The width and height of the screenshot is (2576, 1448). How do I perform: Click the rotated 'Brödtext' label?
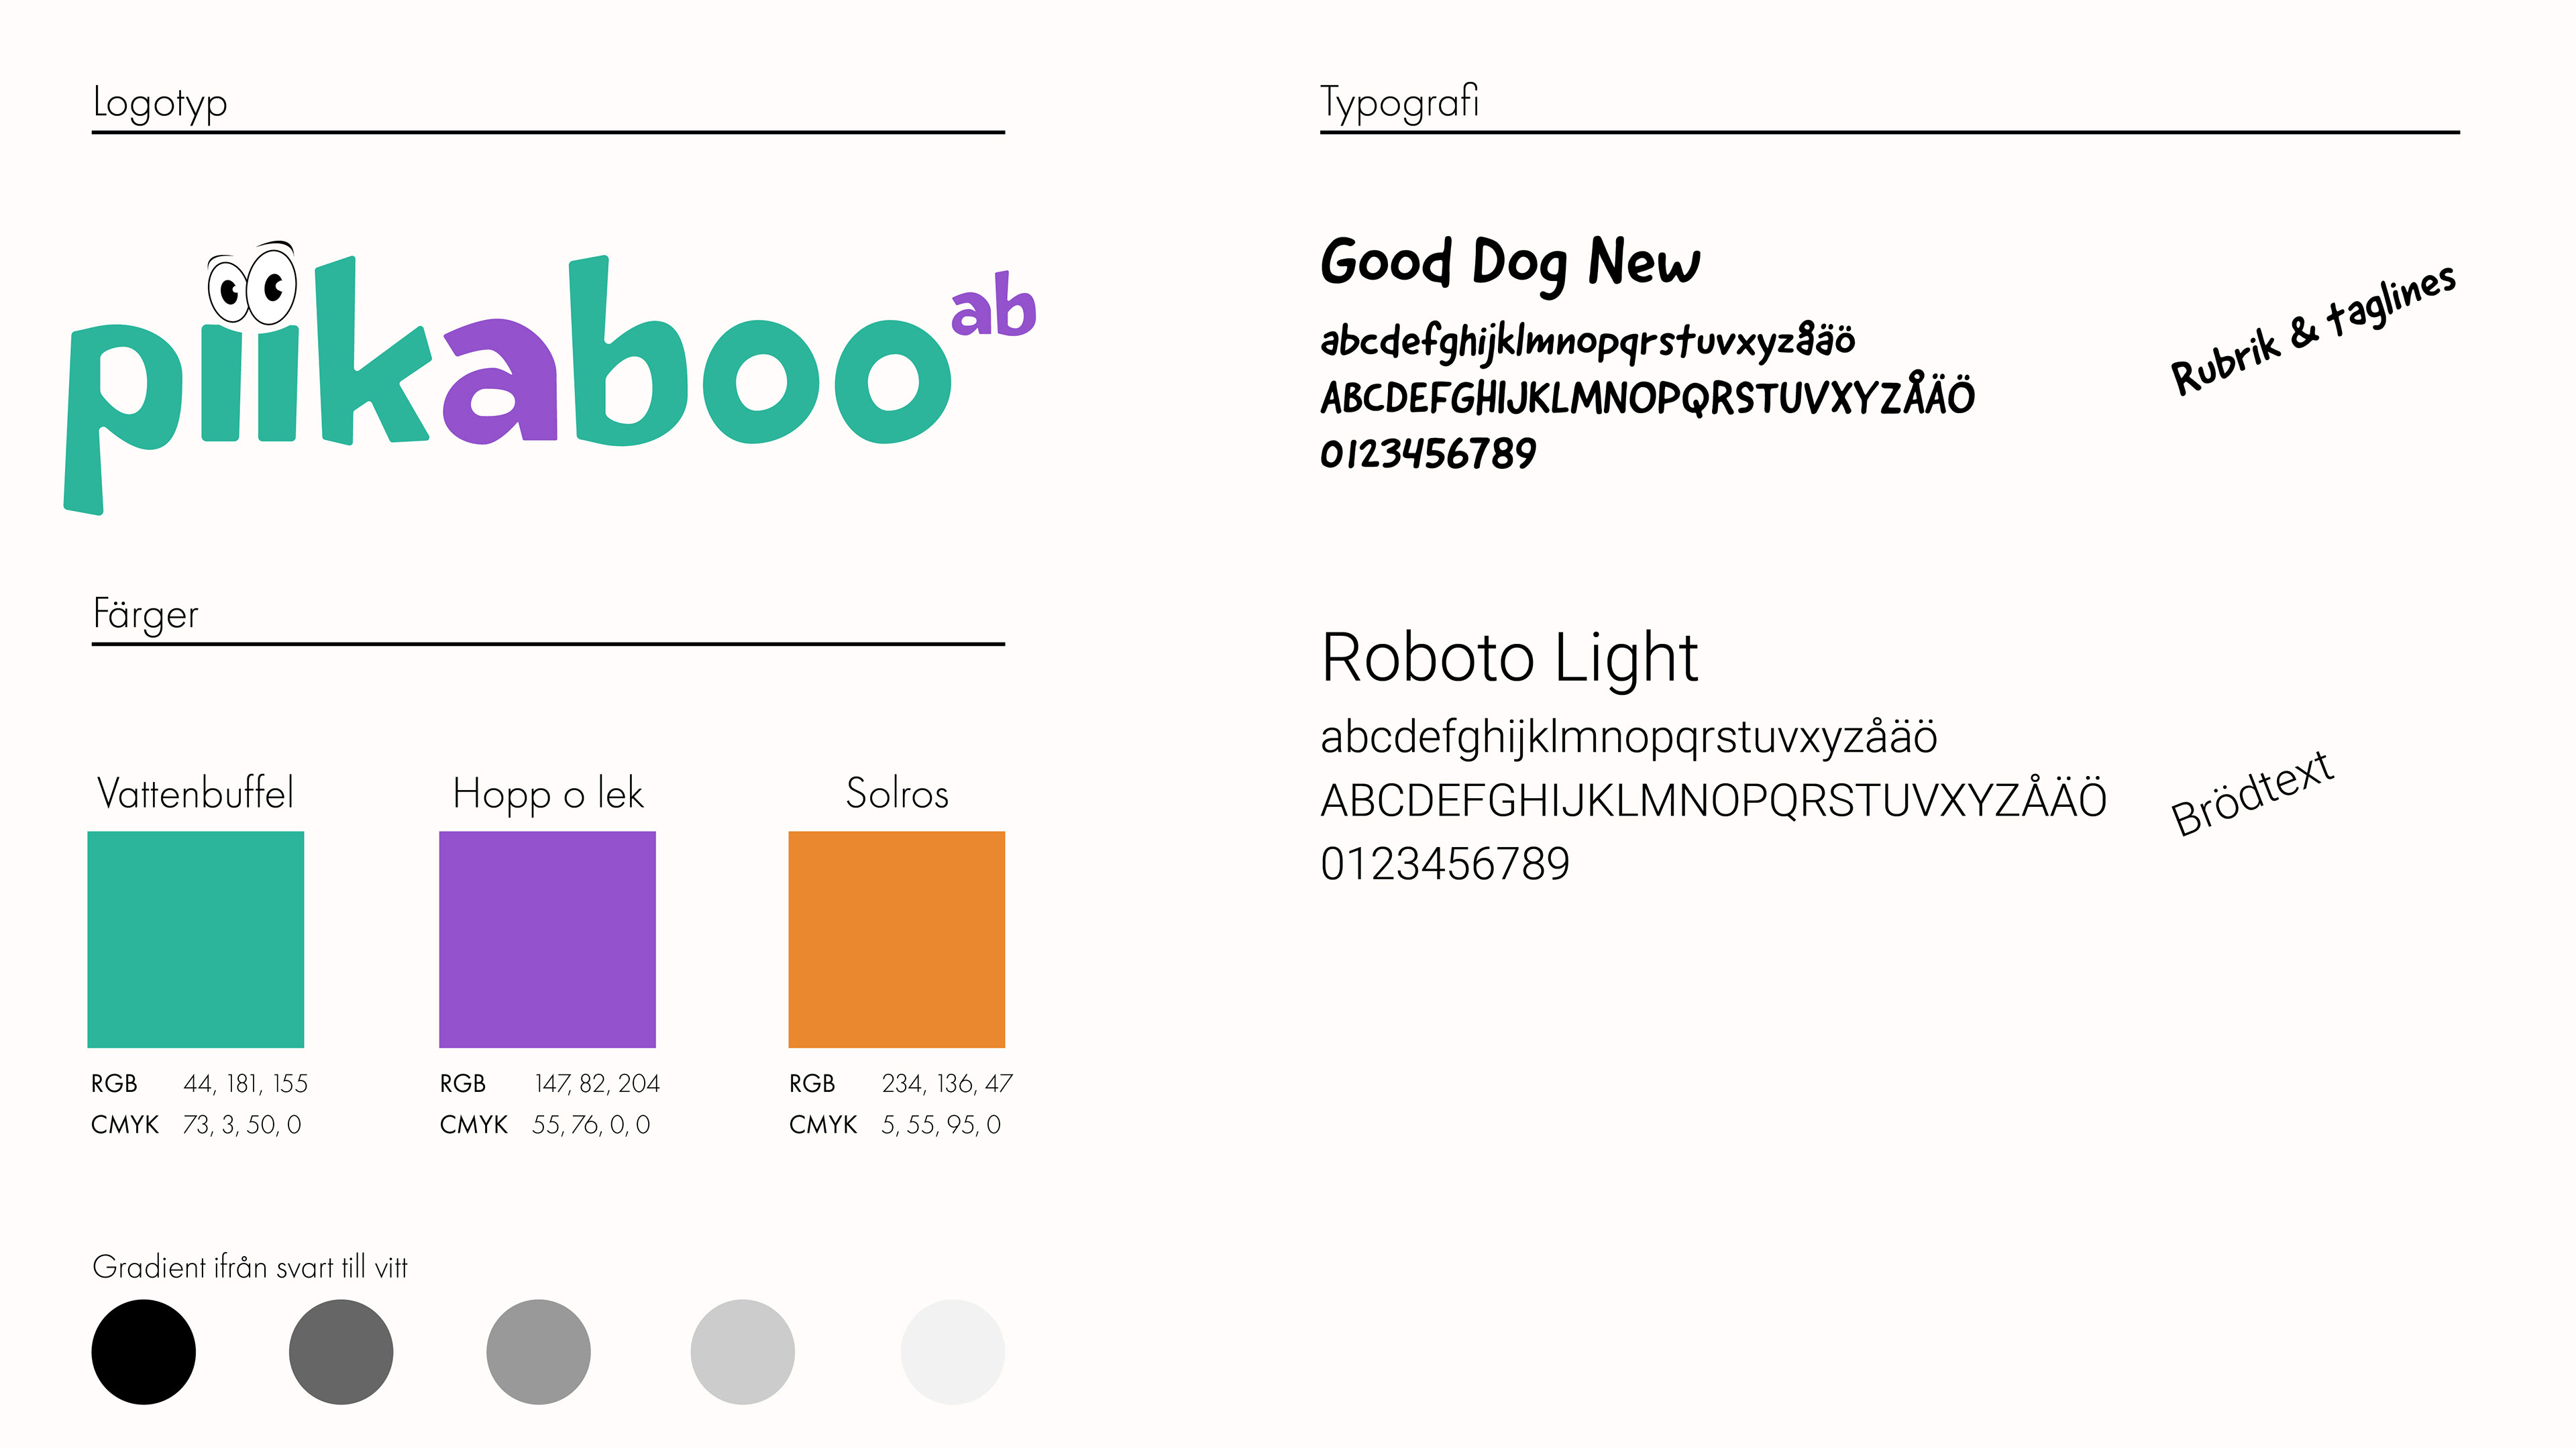[x=2252, y=793]
